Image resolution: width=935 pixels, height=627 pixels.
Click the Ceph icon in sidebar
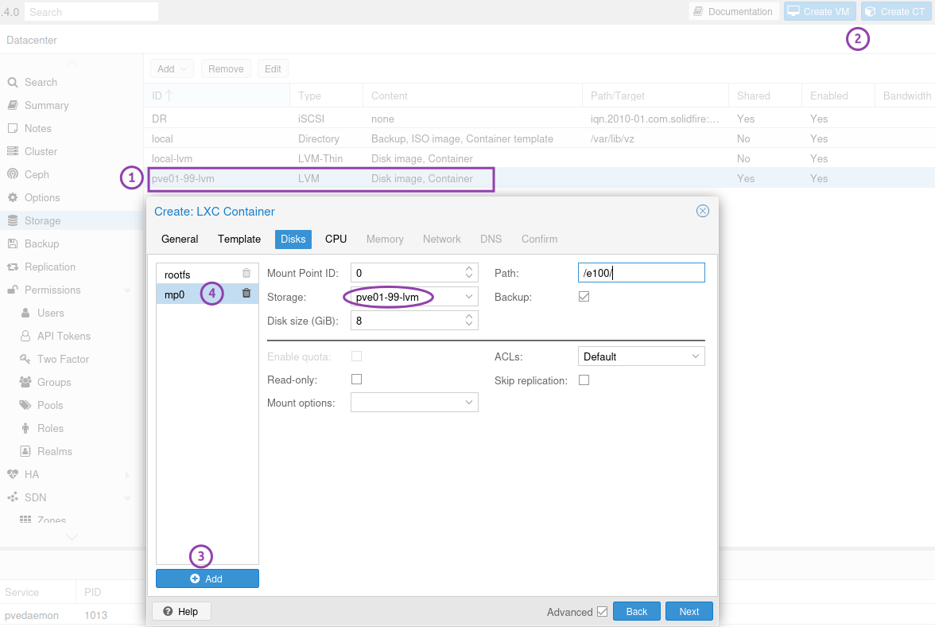pos(13,174)
